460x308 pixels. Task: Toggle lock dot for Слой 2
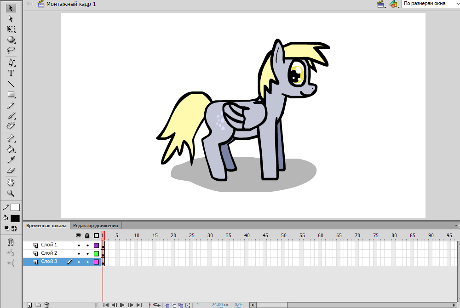point(87,254)
